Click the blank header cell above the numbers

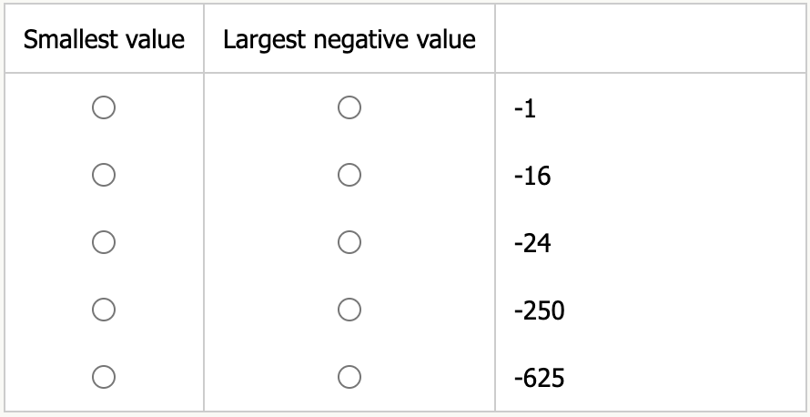click(x=650, y=40)
